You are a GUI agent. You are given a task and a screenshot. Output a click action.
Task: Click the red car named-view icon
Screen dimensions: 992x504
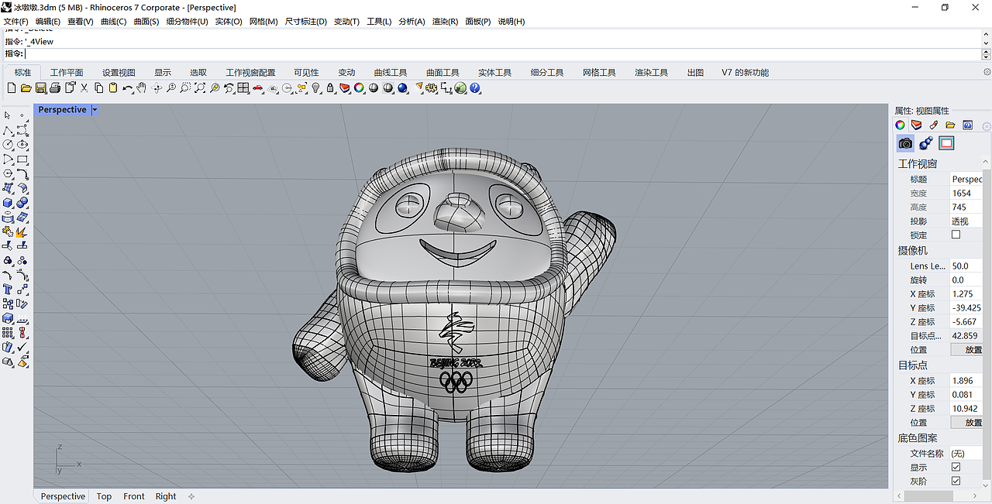tap(257, 88)
